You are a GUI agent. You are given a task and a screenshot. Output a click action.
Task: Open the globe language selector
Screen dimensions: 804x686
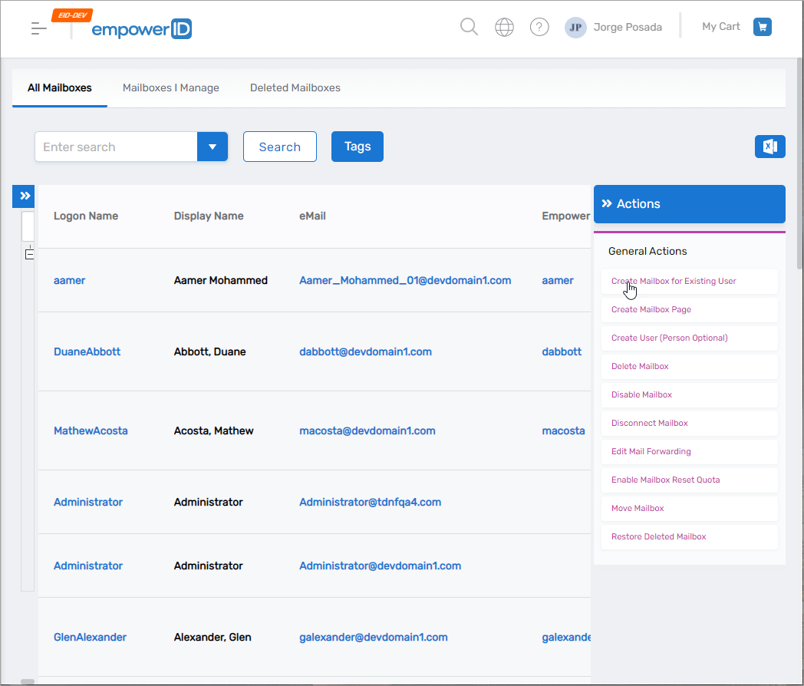tap(504, 28)
